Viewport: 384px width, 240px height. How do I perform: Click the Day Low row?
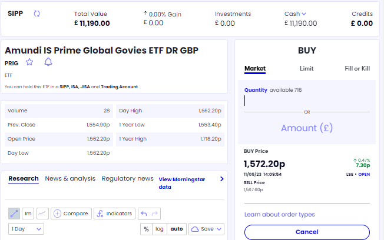[59, 153]
